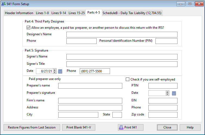Open calendar picker beside preparer Date

pyautogui.click(x=174, y=93)
